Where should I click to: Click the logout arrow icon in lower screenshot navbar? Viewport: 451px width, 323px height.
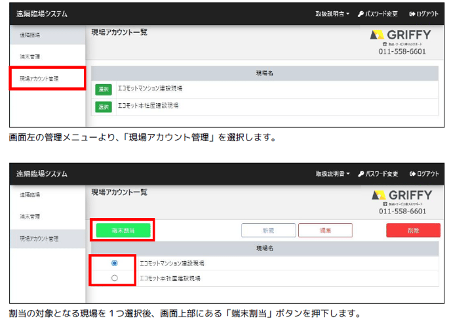click(x=412, y=174)
